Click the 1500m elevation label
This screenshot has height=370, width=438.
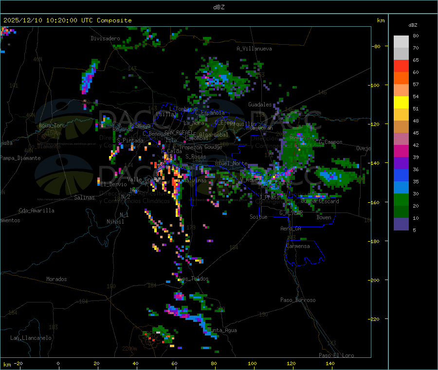pos(54,133)
